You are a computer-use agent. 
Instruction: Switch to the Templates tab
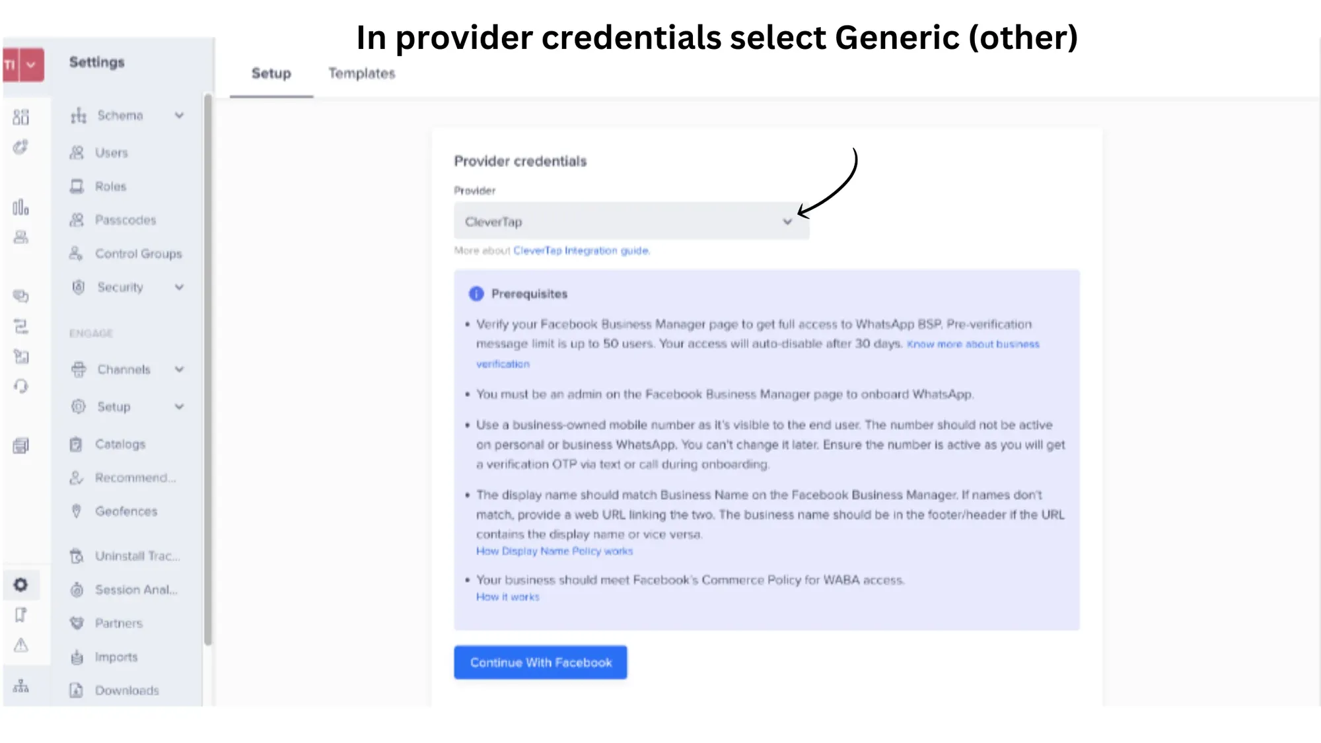click(362, 73)
